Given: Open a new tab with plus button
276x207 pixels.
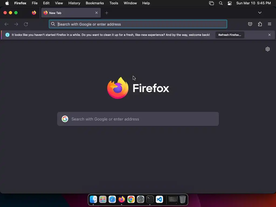Looking at the screenshot, I should click(x=106, y=13).
